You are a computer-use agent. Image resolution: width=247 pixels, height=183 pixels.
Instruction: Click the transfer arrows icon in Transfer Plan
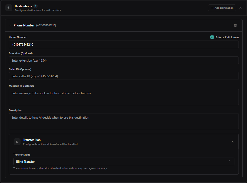(x=17, y=142)
